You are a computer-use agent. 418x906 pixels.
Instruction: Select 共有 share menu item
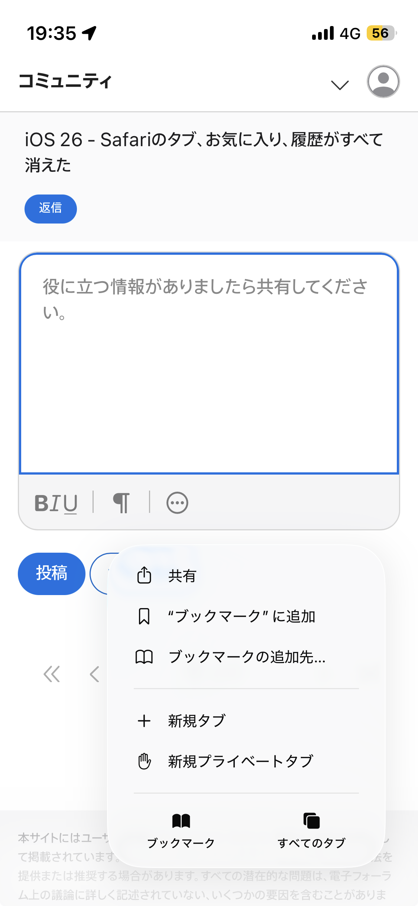tap(182, 576)
